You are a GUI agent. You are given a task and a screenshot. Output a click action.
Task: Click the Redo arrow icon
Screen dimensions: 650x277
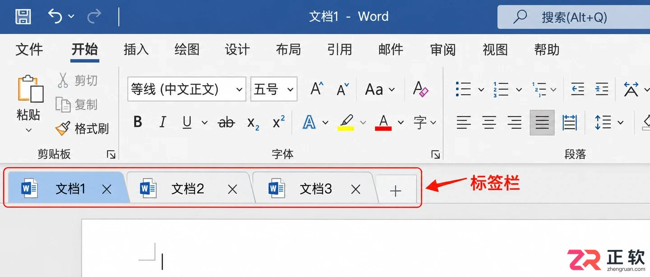tap(94, 17)
